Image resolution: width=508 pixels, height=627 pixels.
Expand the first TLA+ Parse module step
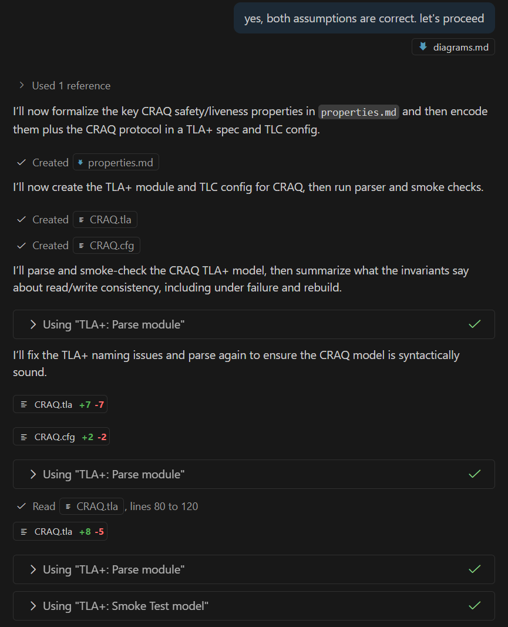[113, 324]
